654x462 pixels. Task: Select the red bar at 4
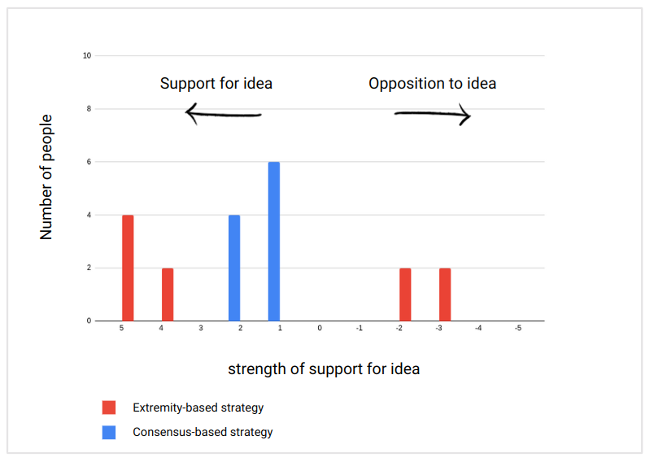(x=168, y=294)
